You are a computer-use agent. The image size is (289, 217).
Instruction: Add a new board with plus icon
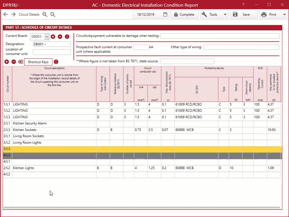coord(53,37)
